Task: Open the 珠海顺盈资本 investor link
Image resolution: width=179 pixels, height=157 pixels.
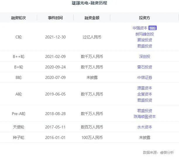Action: click(x=144, y=117)
